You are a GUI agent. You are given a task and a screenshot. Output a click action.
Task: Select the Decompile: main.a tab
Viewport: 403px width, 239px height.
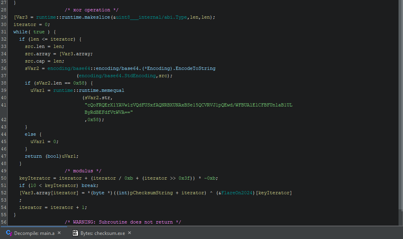[35, 233]
